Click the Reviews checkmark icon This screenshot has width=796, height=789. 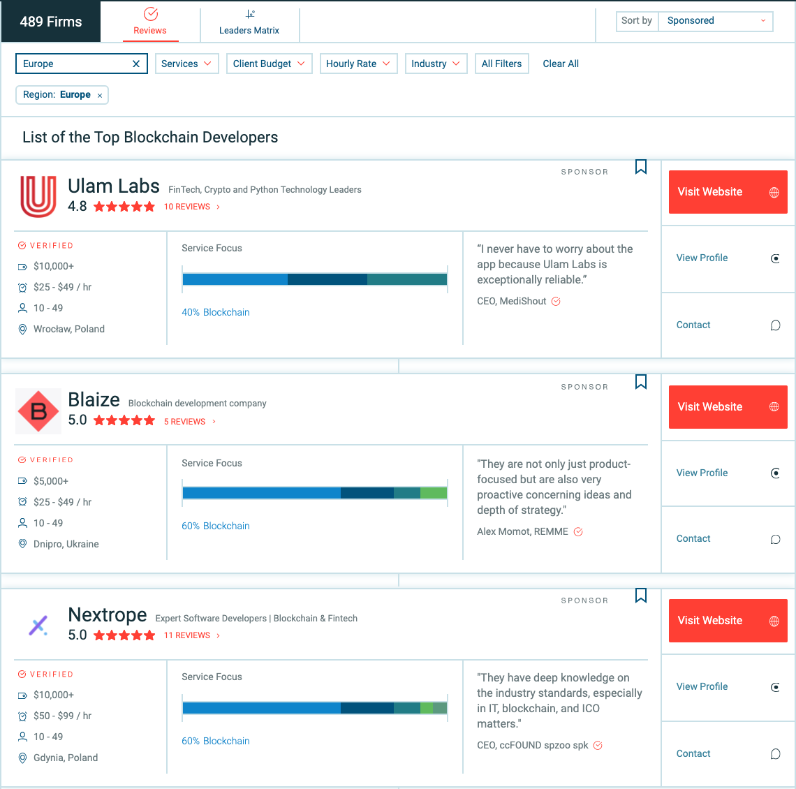[x=151, y=14]
